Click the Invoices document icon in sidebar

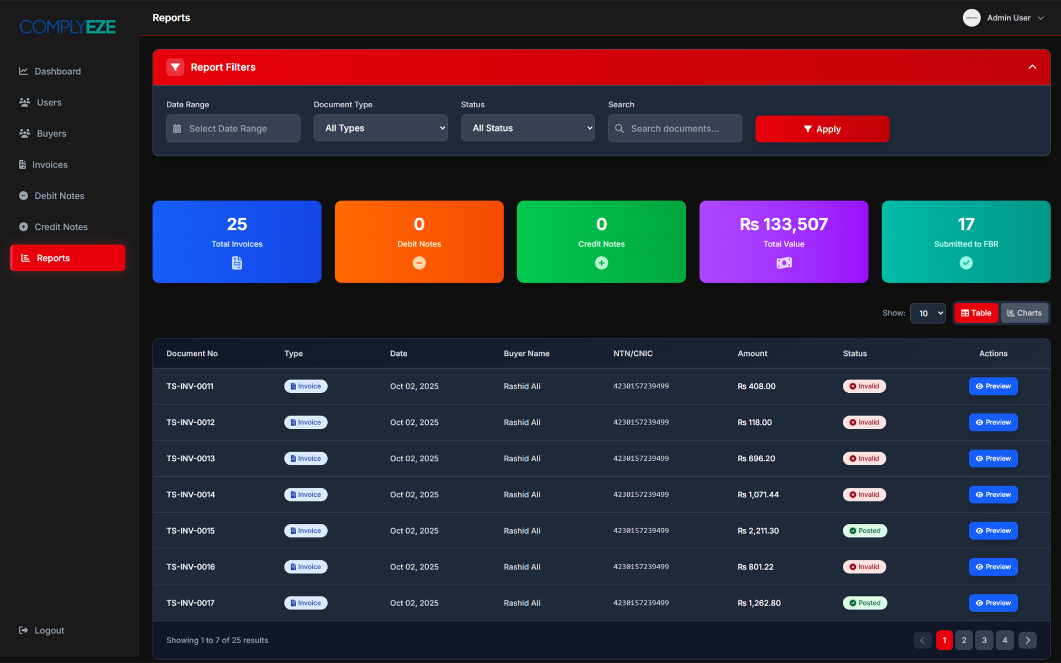tap(23, 165)
